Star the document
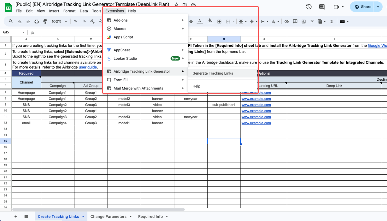This screenshot has height=221, width=387. pos(176,5)
